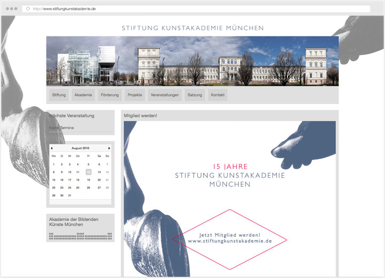Screen dimensions: 385x278
Task: Select highlighted day 12 in calendar
Action: click(88, 172)
